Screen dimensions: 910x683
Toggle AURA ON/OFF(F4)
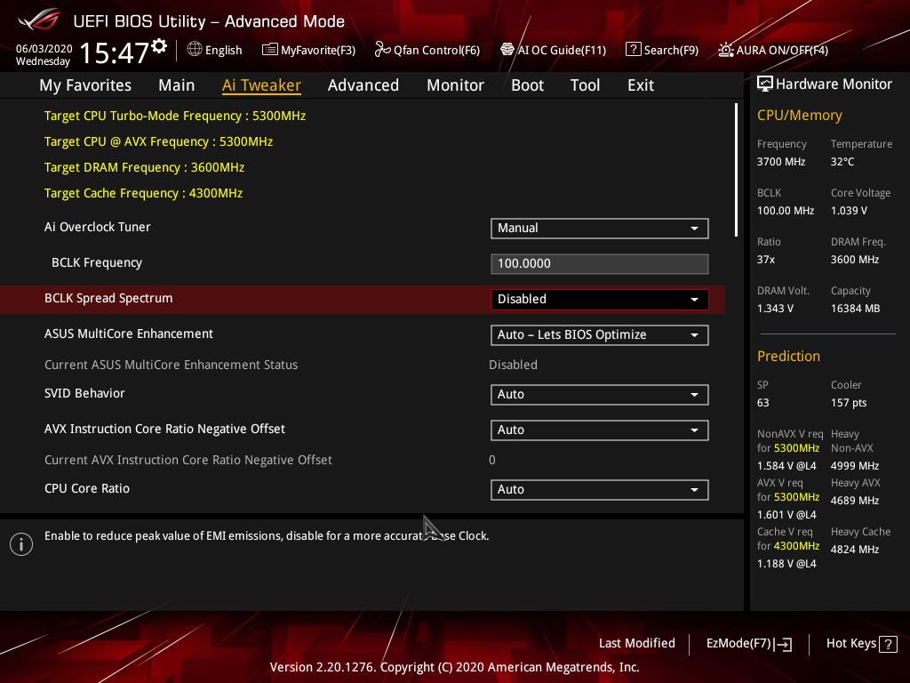(773, 50)
